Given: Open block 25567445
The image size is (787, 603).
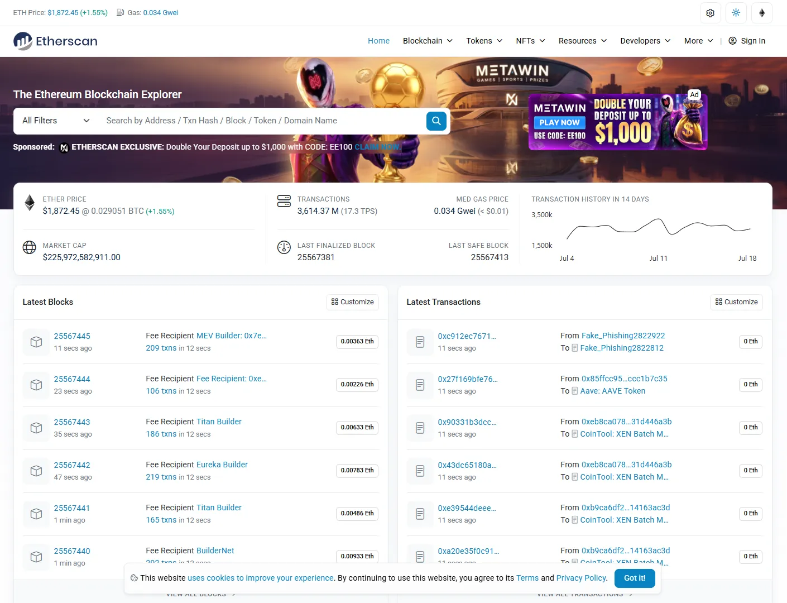Looking at the screenshot, I should point(72,336).
